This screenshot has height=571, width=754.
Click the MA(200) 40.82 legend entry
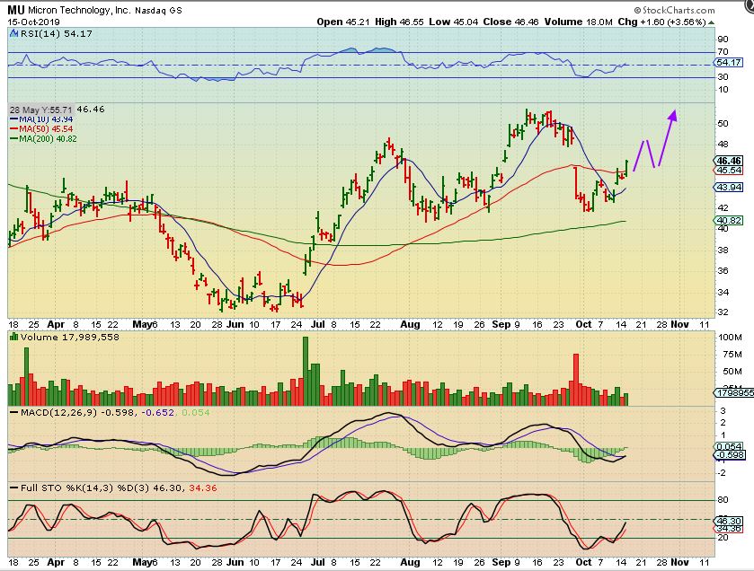pos(43,139)
